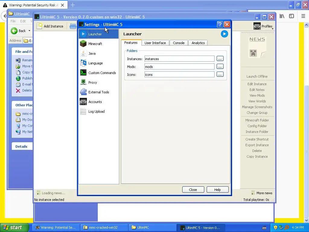309x232 pixels.
Task: Open a new browser tab with plus
Action: pyautogui.click(x=73, y=5)
